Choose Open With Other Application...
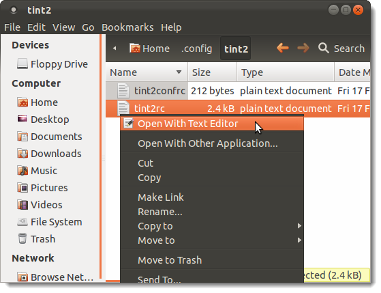 pyautogui.click(x=212, y=143)
